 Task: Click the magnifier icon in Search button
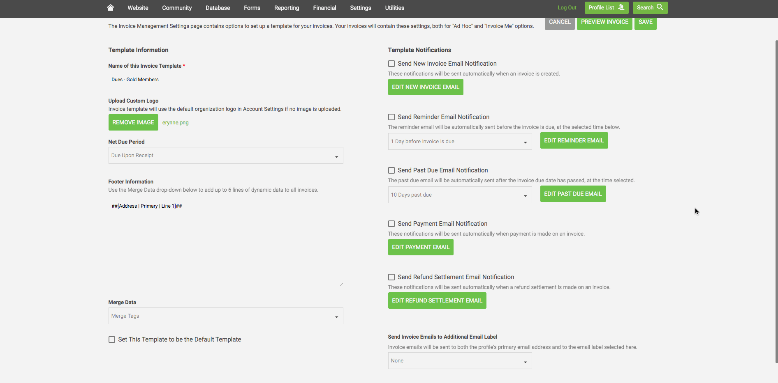tap(660, 7)
